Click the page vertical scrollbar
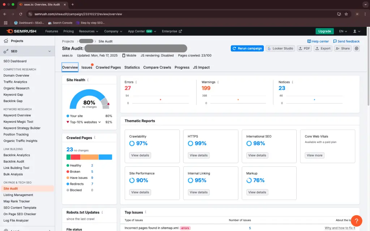The width and height of the screenshot is (370, 231). pos(368,66)
